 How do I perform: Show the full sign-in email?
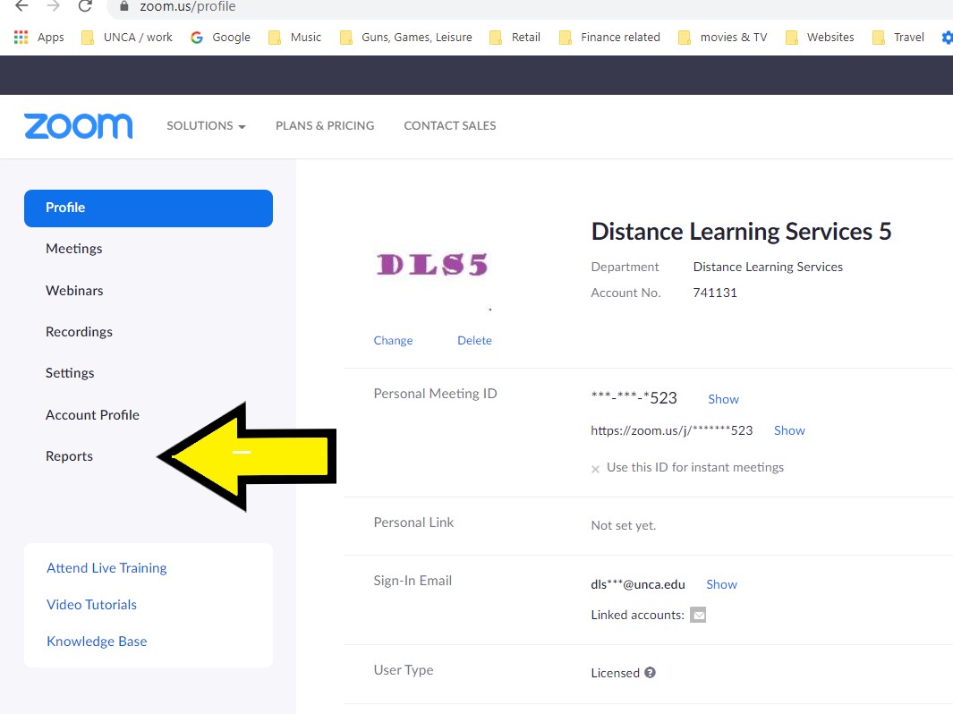click(721, 584)
